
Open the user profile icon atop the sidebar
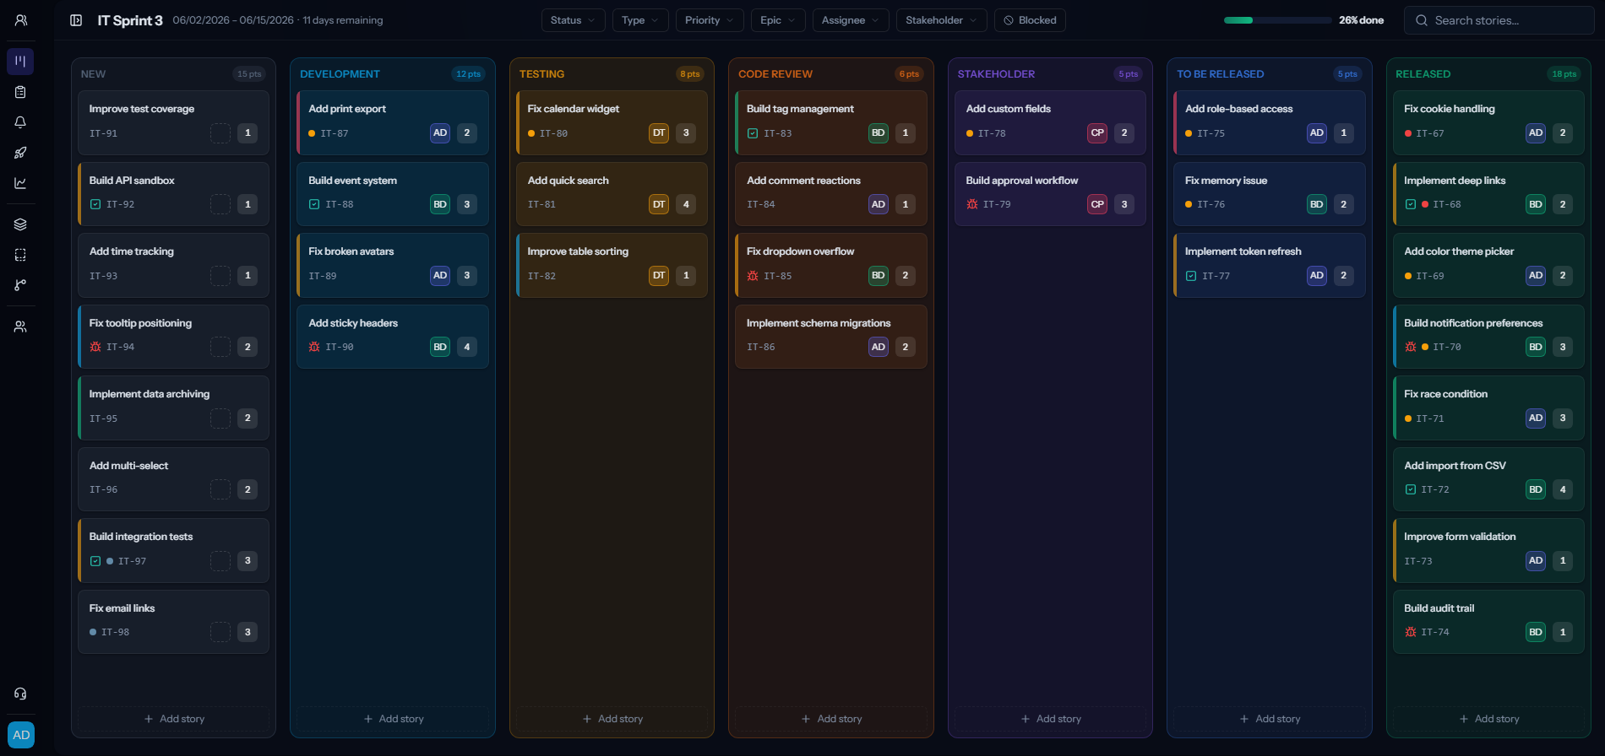tap(20, 20)
